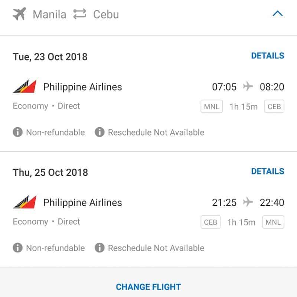Viewport: 297px width, 297px height.
Task: Click the plane icon between 07:05 and 08:20
Action: click(x=248, y=87)
